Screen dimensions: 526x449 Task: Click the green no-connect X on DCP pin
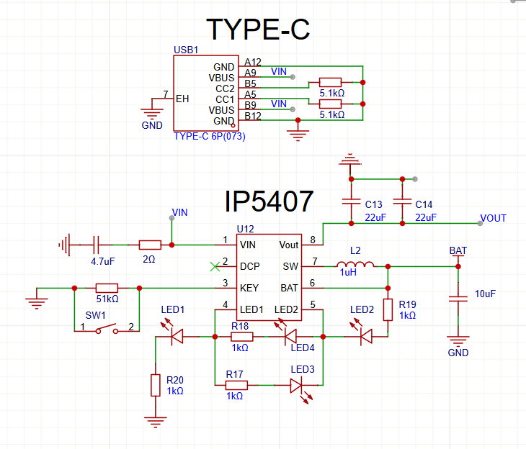(213, 266)
